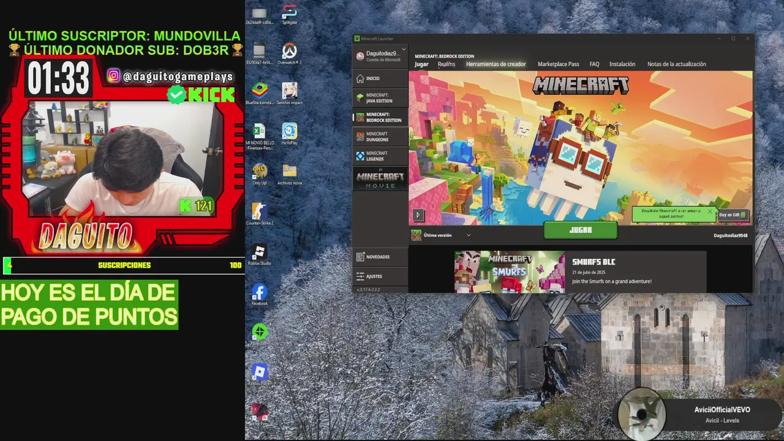Viewport: 784px width, 441px height.
Task: Click the play arrow on the banner
Action: tap(418, 215)
